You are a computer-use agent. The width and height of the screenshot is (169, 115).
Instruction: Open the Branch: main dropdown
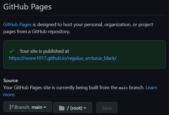point(27,107)
